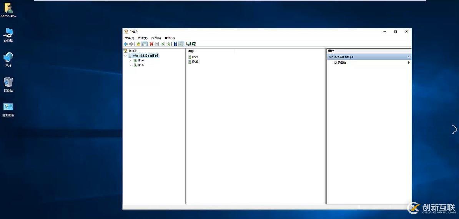Open help with the blue question-mark icon
The image size is (459, 219).
(175, 44)
